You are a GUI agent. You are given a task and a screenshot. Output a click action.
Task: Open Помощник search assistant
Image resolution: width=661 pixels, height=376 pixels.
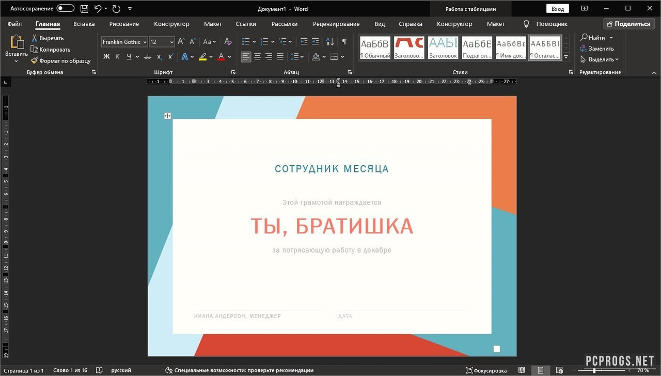point(545,24)
